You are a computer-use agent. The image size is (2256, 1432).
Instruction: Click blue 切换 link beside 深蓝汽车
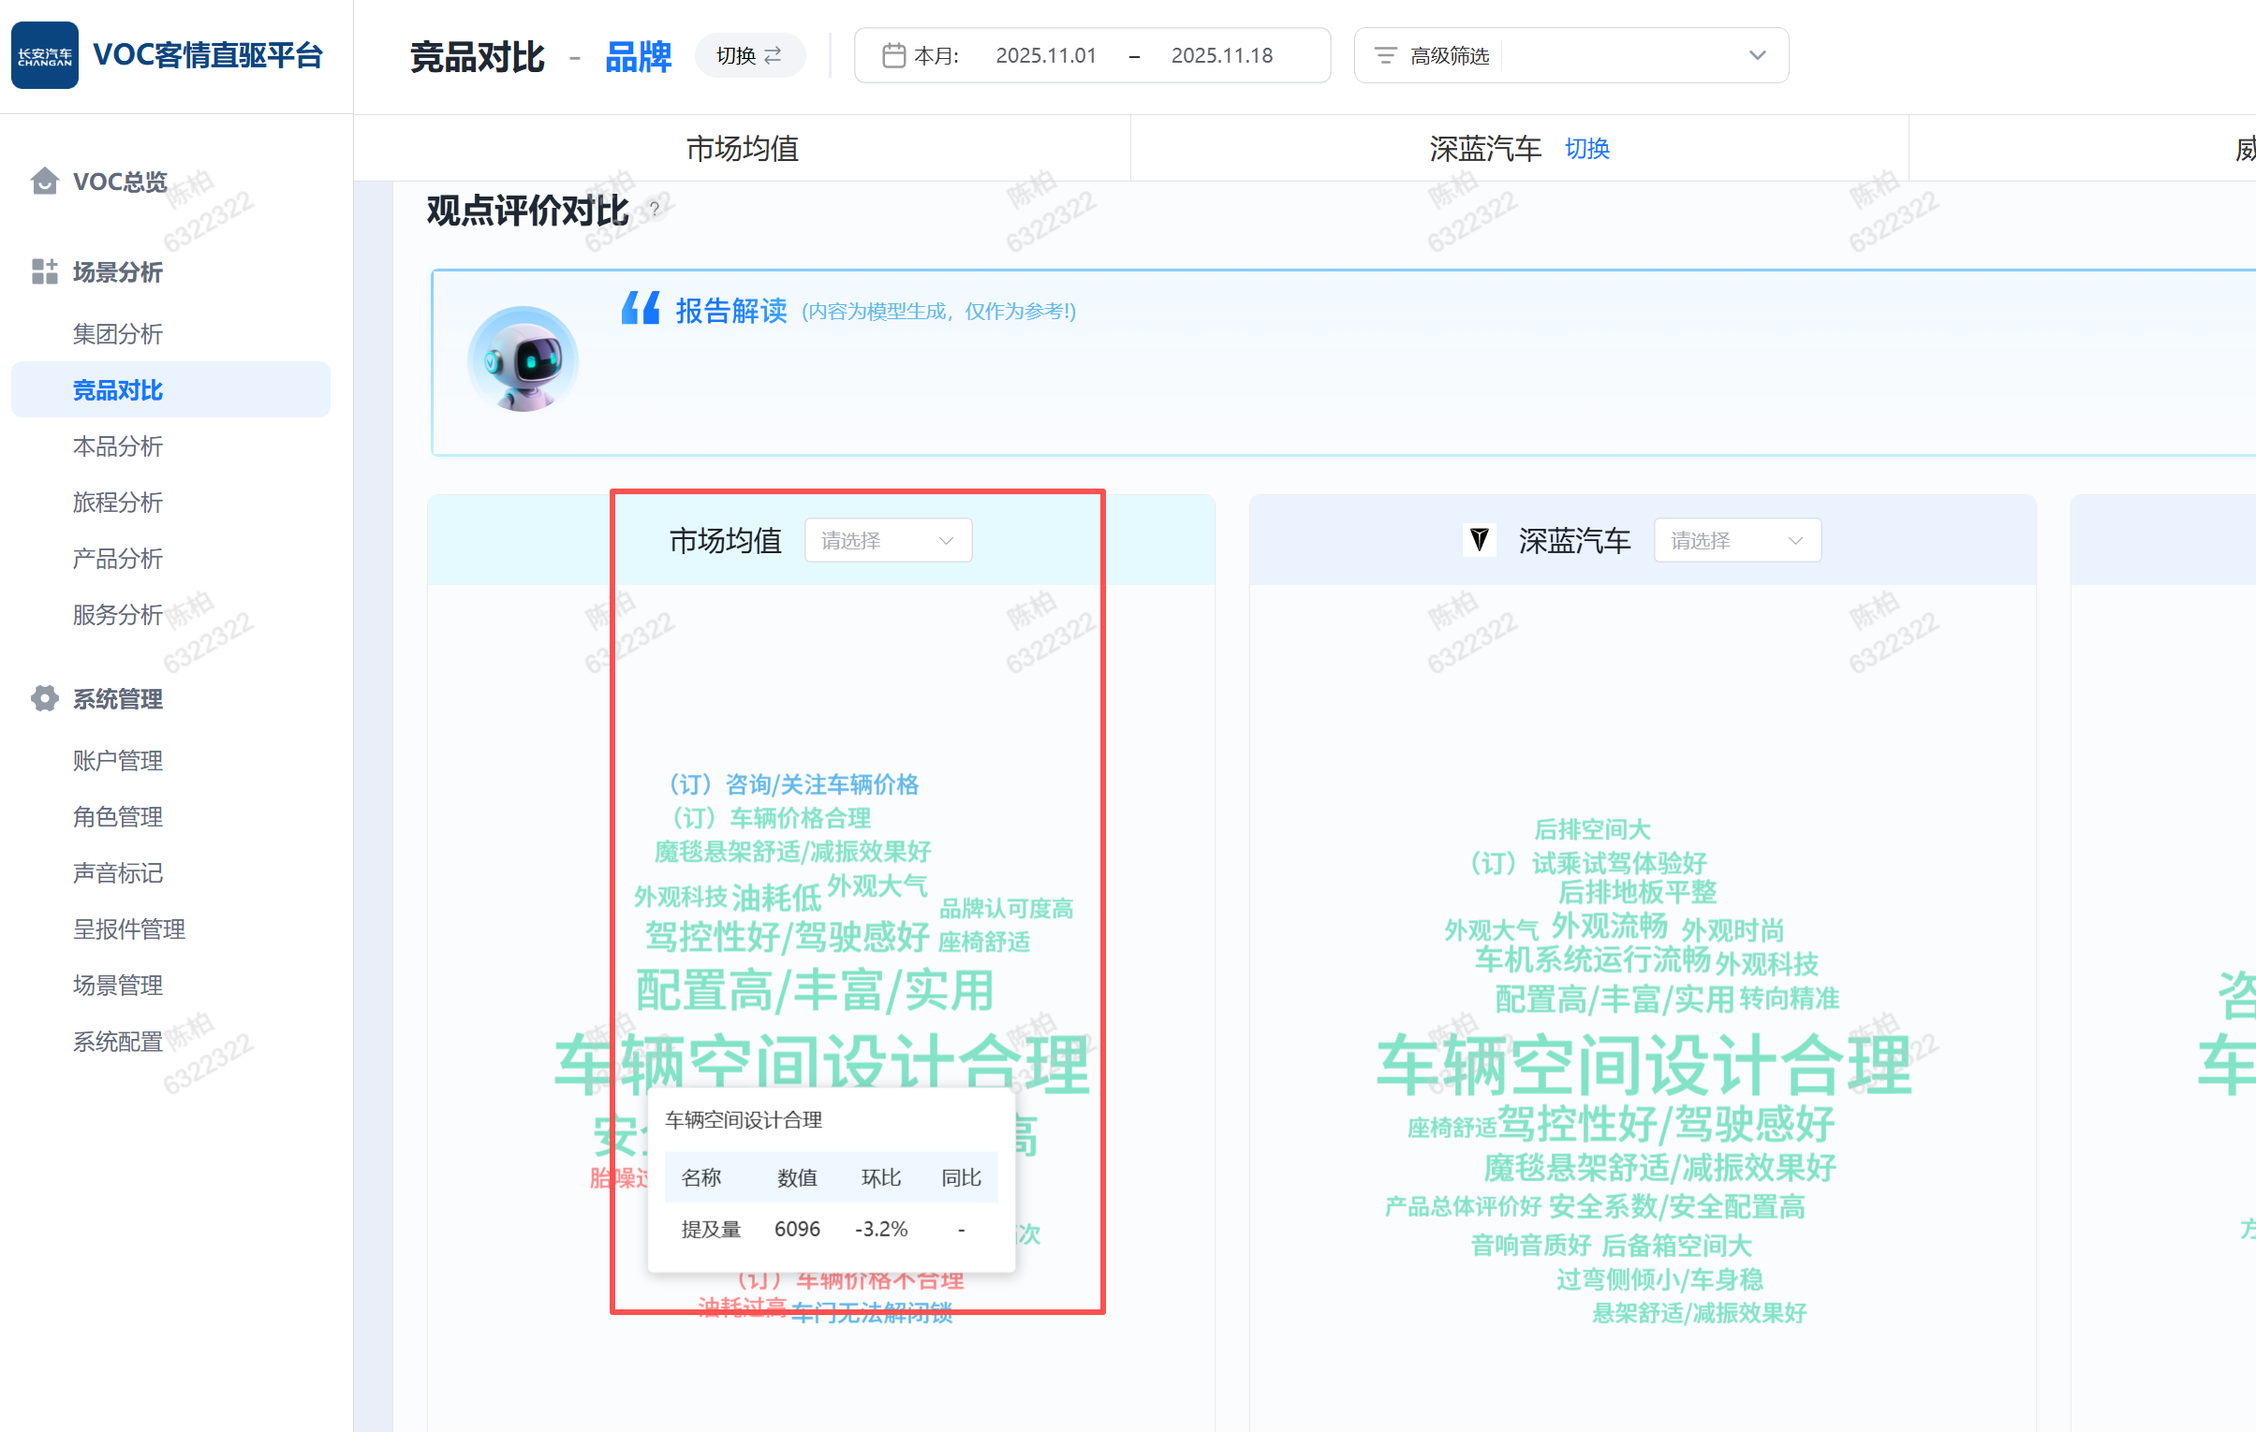point(1586,148)
